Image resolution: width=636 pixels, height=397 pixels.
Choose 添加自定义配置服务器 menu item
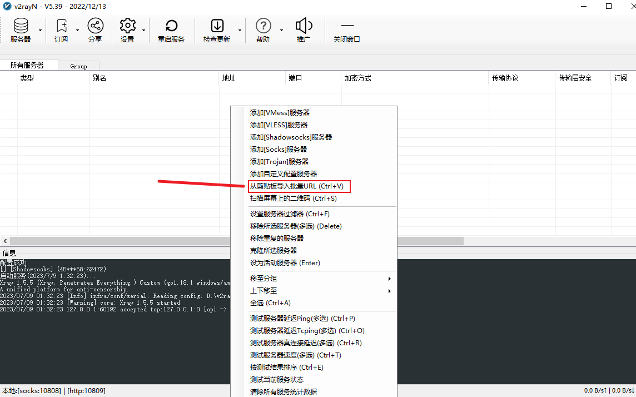coord(314,173)
